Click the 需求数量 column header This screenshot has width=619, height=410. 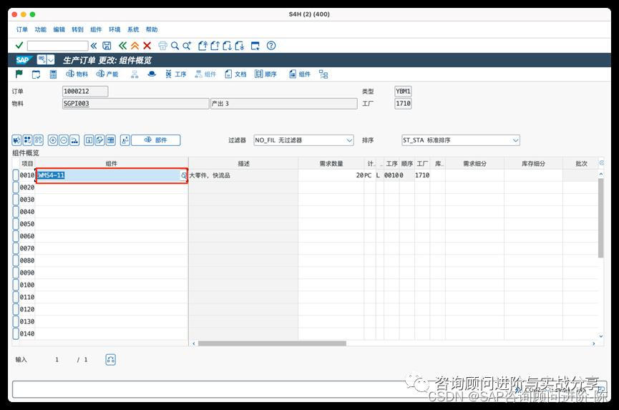tap(331, 163)
